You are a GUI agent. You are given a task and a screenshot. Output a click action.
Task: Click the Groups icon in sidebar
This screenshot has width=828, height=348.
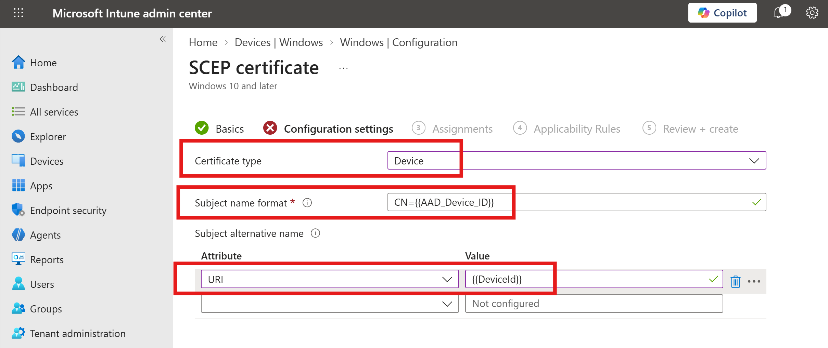[x=18, y=308]
